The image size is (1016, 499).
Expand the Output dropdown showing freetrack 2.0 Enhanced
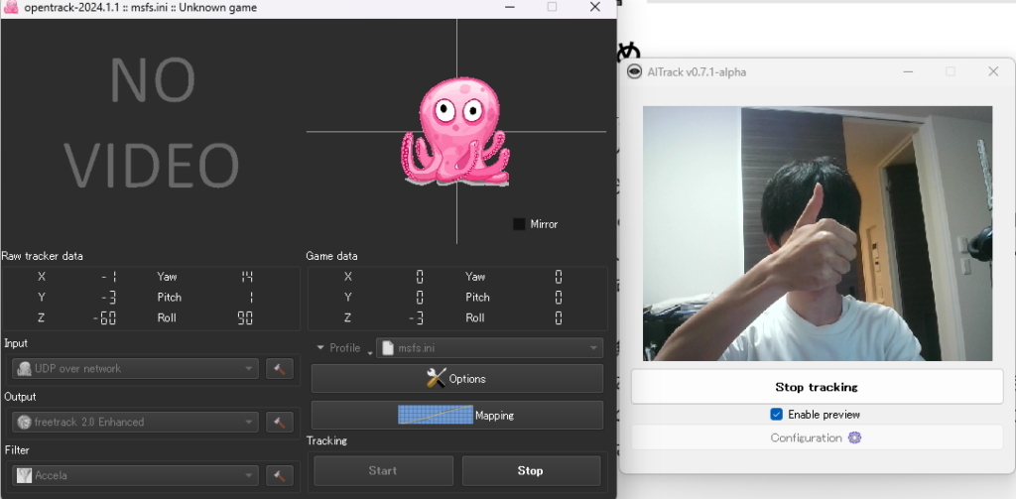(134, 423)
